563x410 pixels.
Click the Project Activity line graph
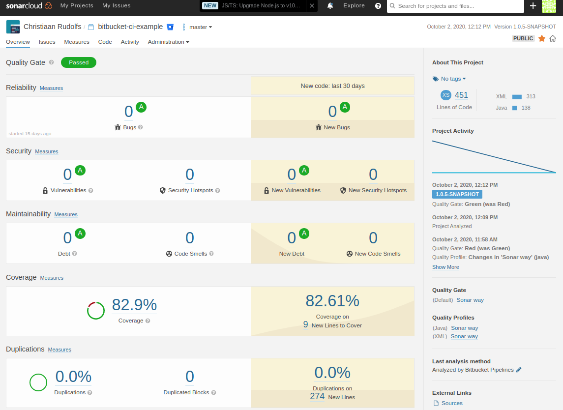click(494, 157)
